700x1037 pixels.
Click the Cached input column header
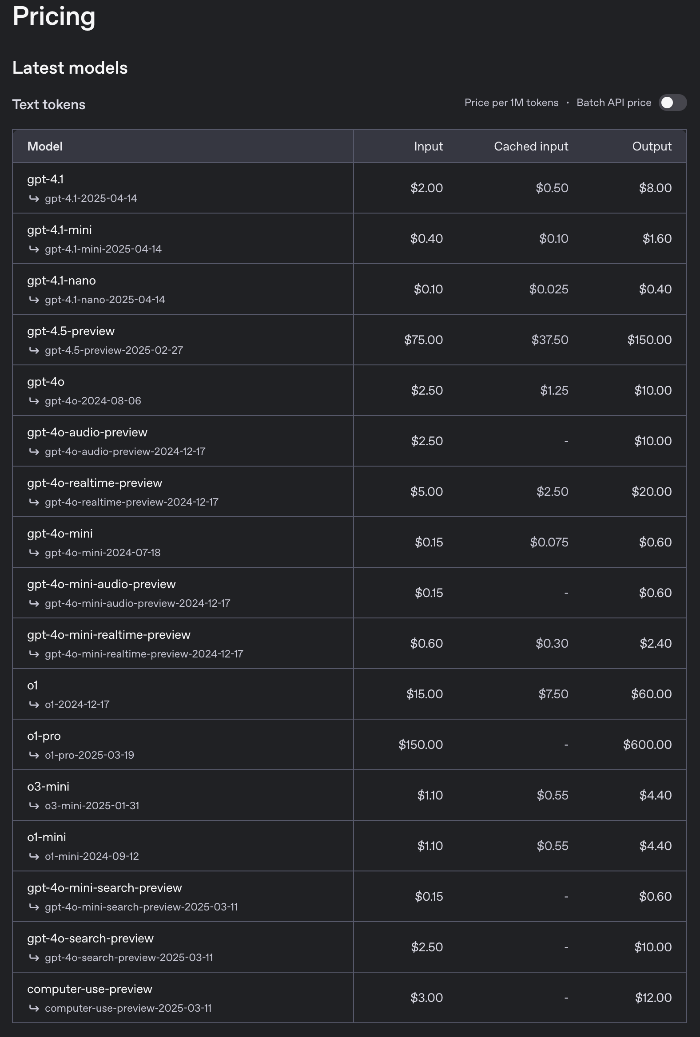(x=530, y=146)
